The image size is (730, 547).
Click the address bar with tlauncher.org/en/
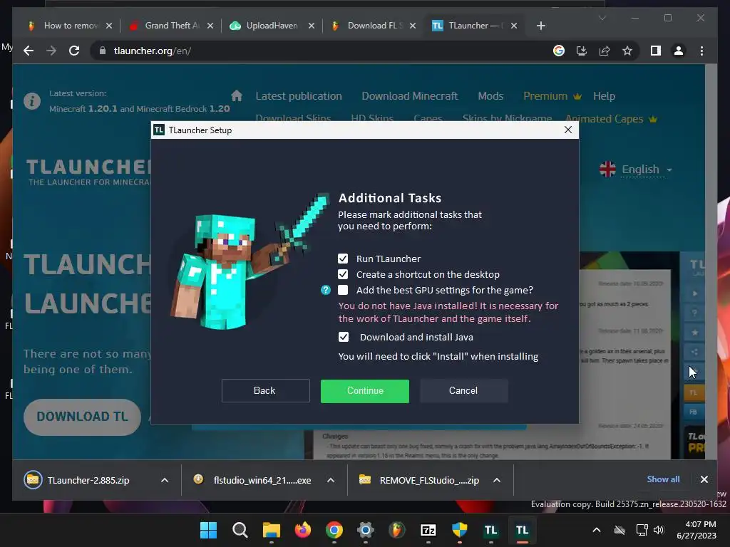322,51
